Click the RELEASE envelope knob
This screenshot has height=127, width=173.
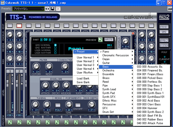coord(66,85)
